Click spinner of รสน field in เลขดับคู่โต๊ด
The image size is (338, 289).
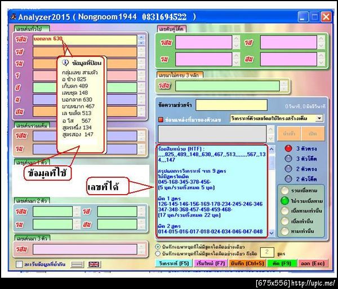(236, 42)
